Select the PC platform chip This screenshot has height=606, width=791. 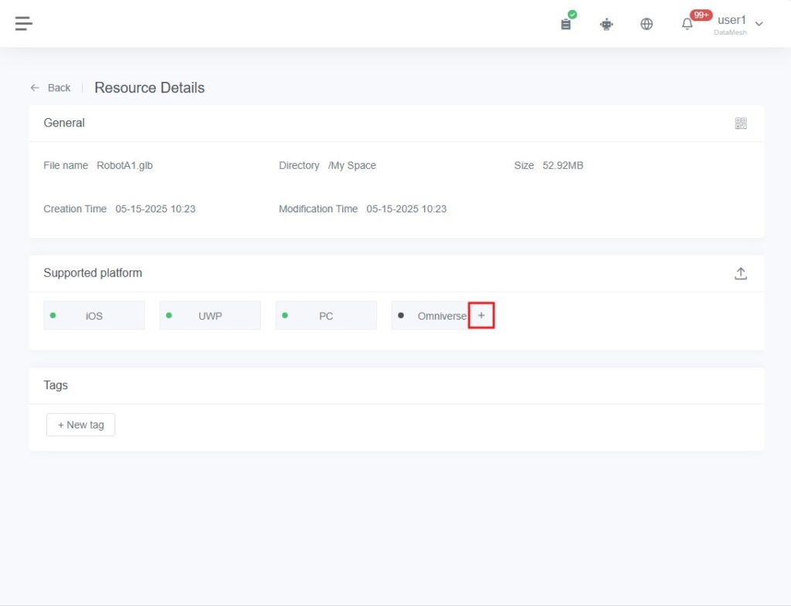[x=326, y=316]
